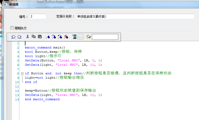Click the toolbar search text box
The height and width of the screenshot is (120, 199).
(105, 37)
